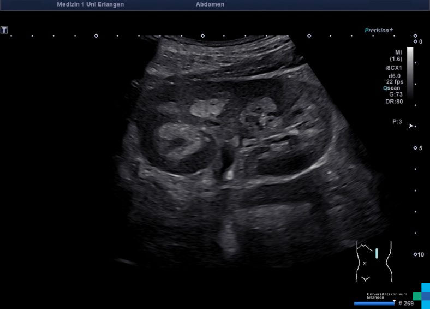This screenshot has height=309, width=430.
Task: Click the 5 cm depth diamond marker
Action: click(x=415, y=148)
